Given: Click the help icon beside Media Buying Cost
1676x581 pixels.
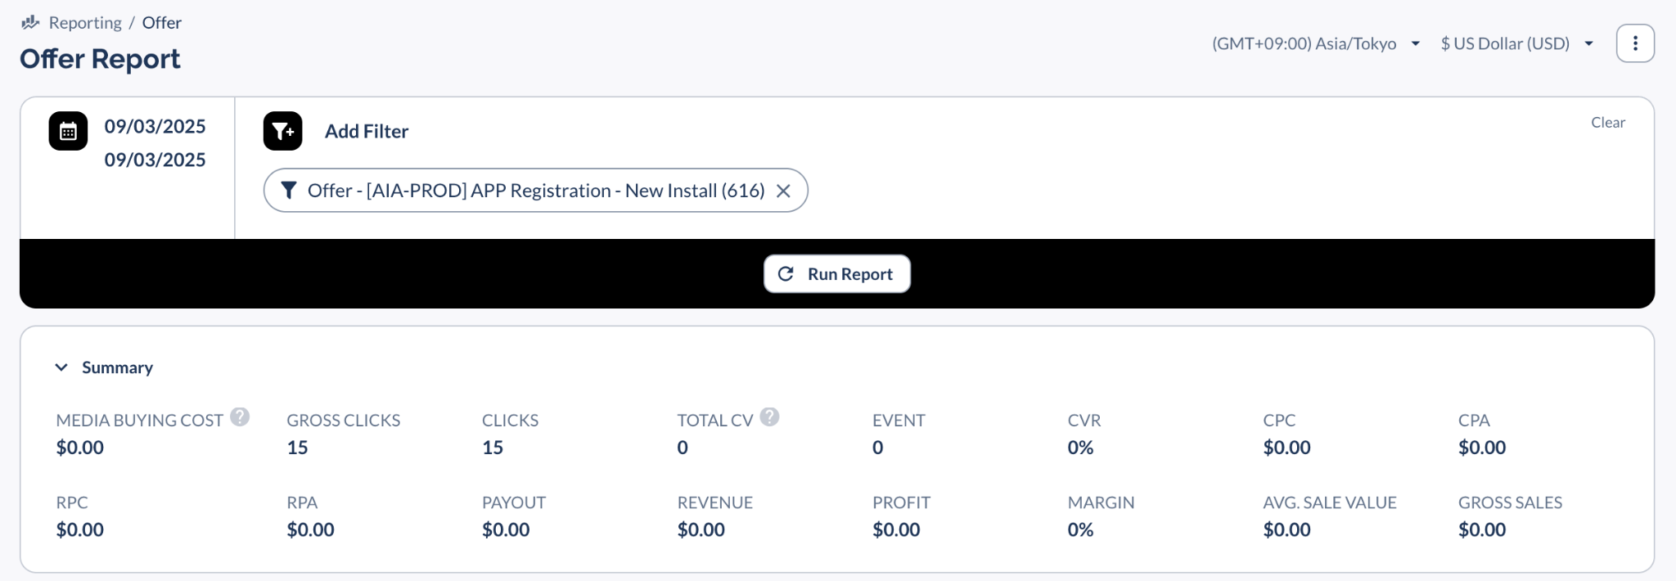Looking at the screenshot, I should pos(240,417).
